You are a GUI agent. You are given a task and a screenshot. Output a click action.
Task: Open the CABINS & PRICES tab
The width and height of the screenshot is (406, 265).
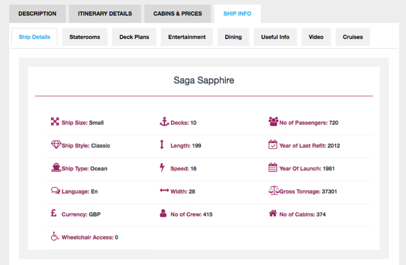(178, 13)
